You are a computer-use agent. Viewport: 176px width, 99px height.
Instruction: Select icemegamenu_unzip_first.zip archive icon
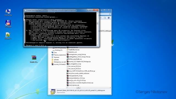tap(67, 54)
